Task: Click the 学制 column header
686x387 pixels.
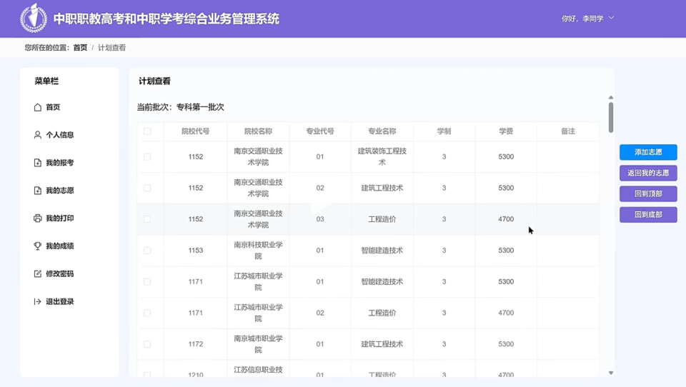Action: tap(444, 131)
